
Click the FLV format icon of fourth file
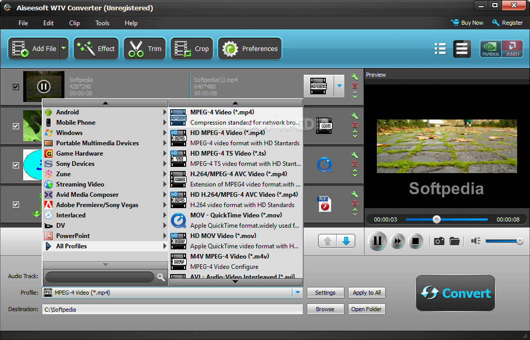tap(324, 204)
